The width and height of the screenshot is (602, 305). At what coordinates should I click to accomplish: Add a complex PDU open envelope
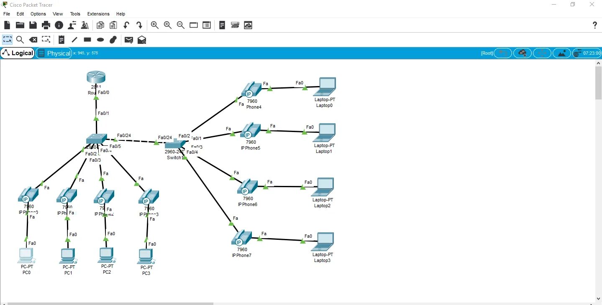[x=142, y=40]
